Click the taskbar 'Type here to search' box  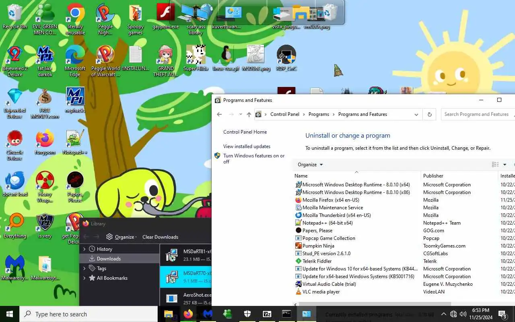pyautogui.click(x=89, y=314)
